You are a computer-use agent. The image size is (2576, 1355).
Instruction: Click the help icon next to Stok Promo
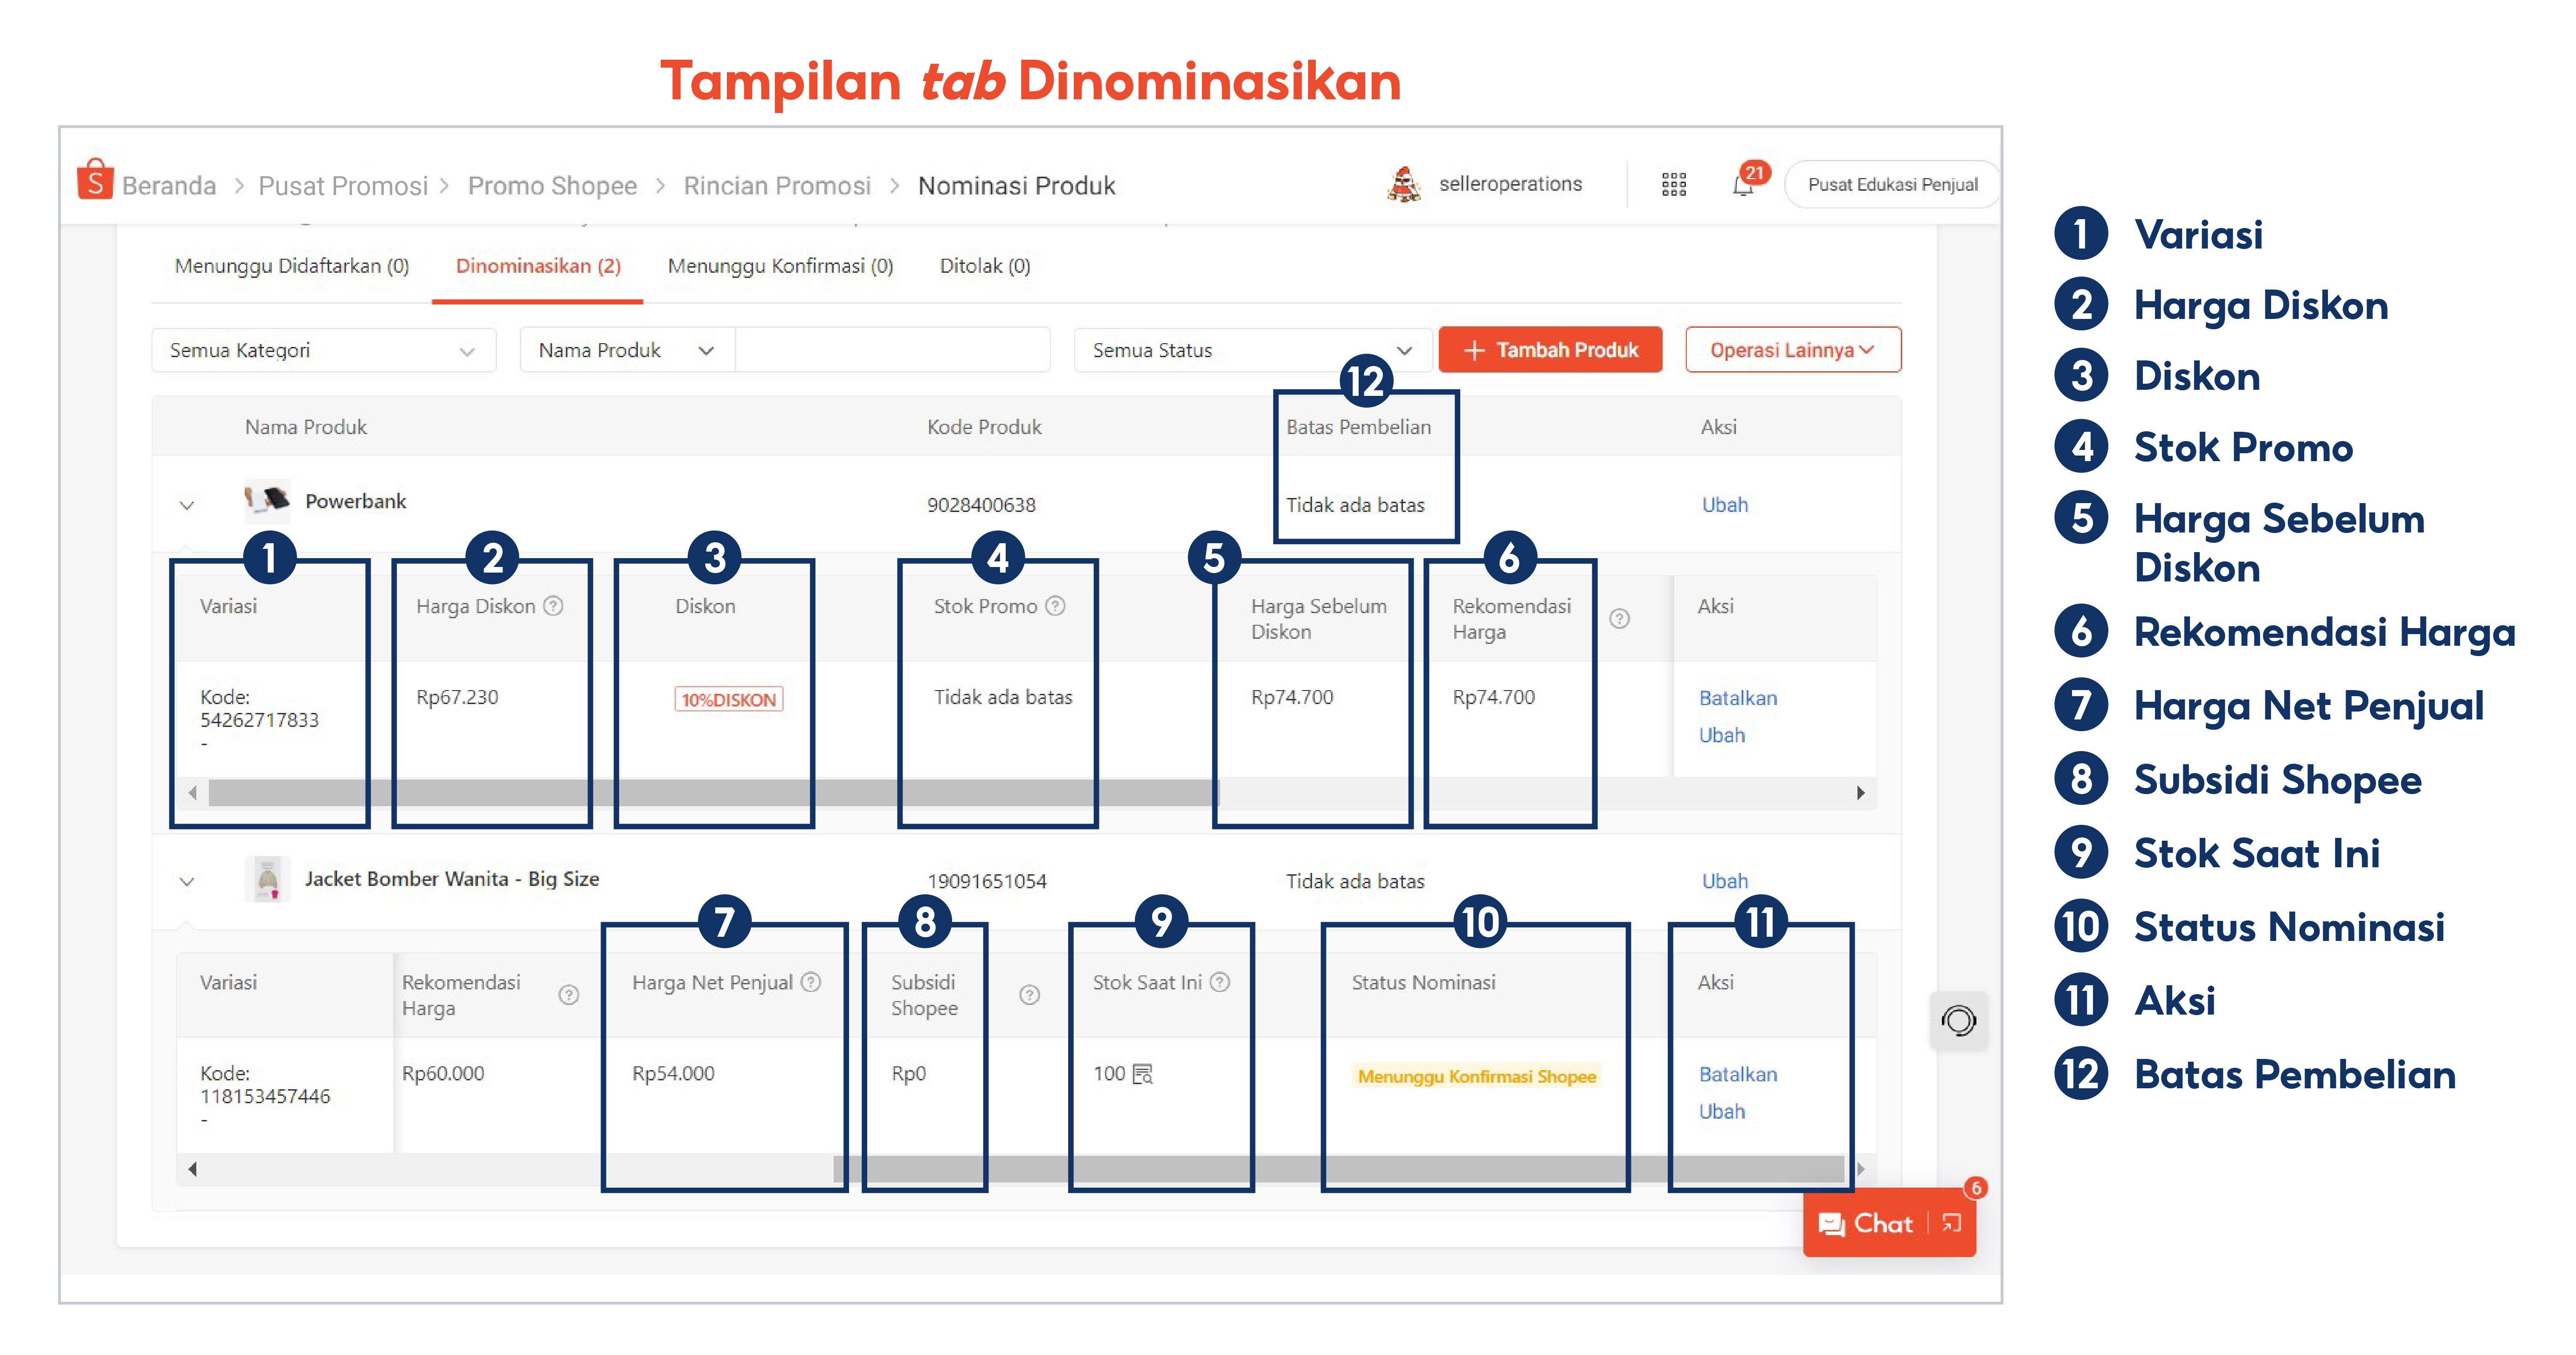point(1055,606)
